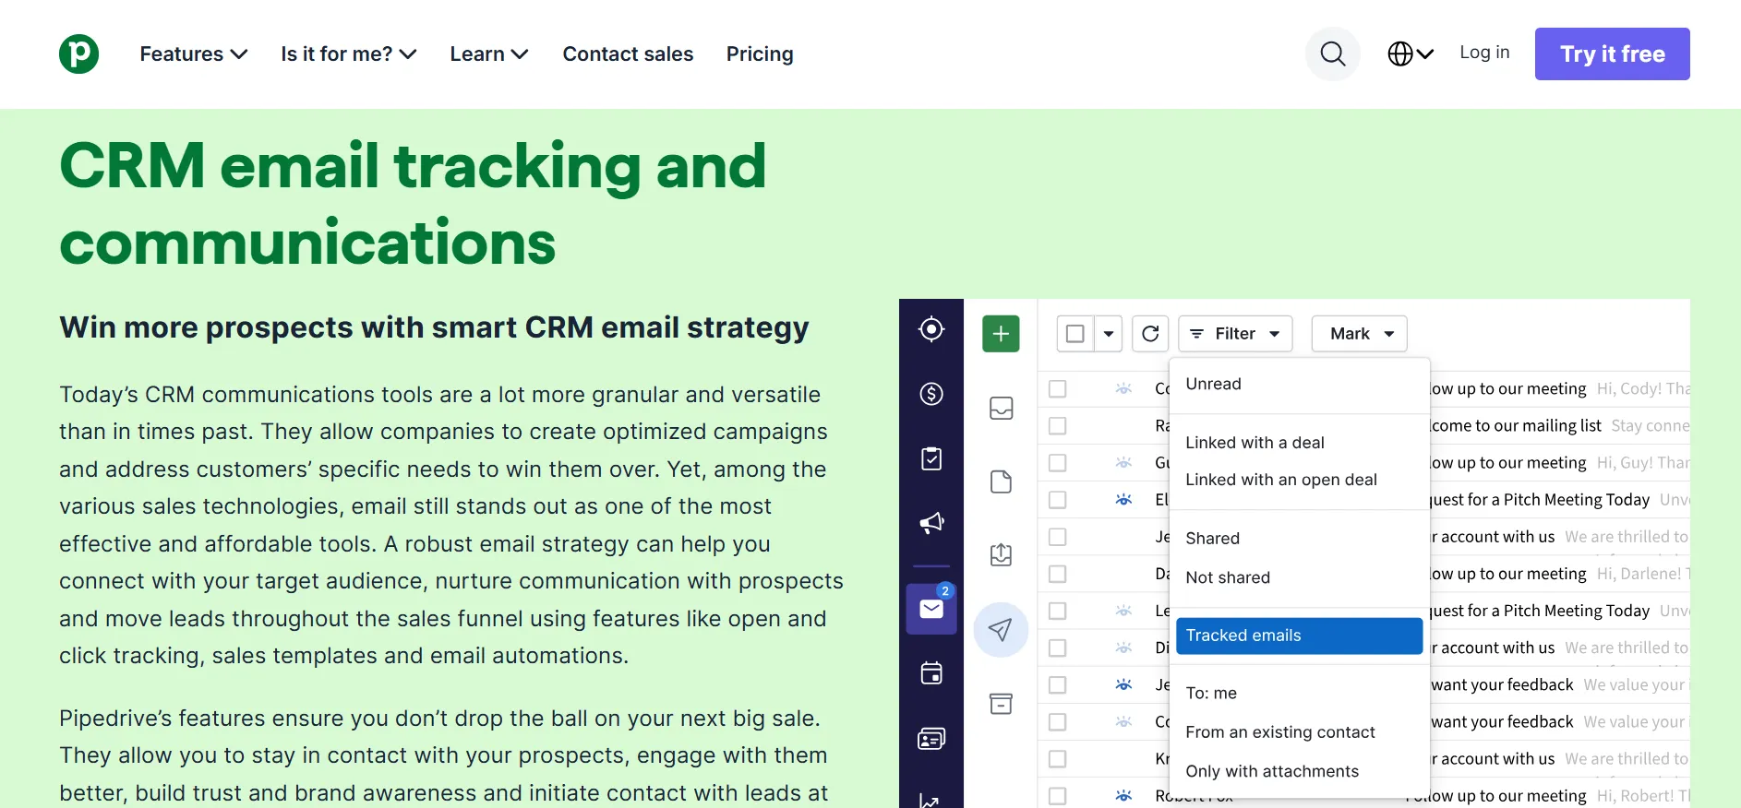Open the site search
This screenshot has width=1741, height=808.
[1332, 53]
